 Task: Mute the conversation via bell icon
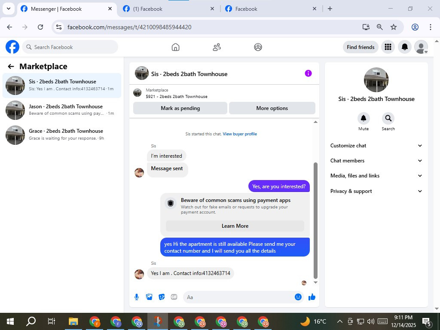[x=364, y=119]
